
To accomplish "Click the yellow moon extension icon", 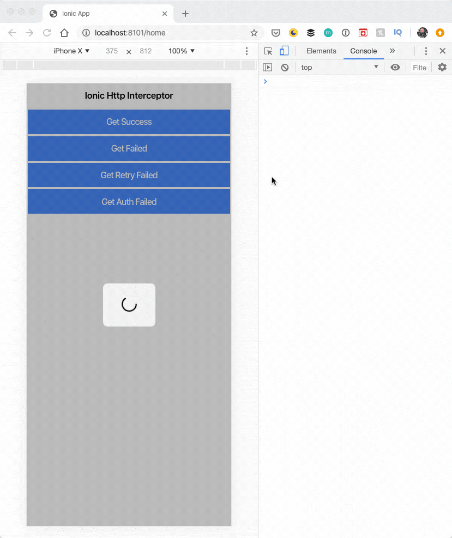I will pyautogui.click(x=293, y=33).
